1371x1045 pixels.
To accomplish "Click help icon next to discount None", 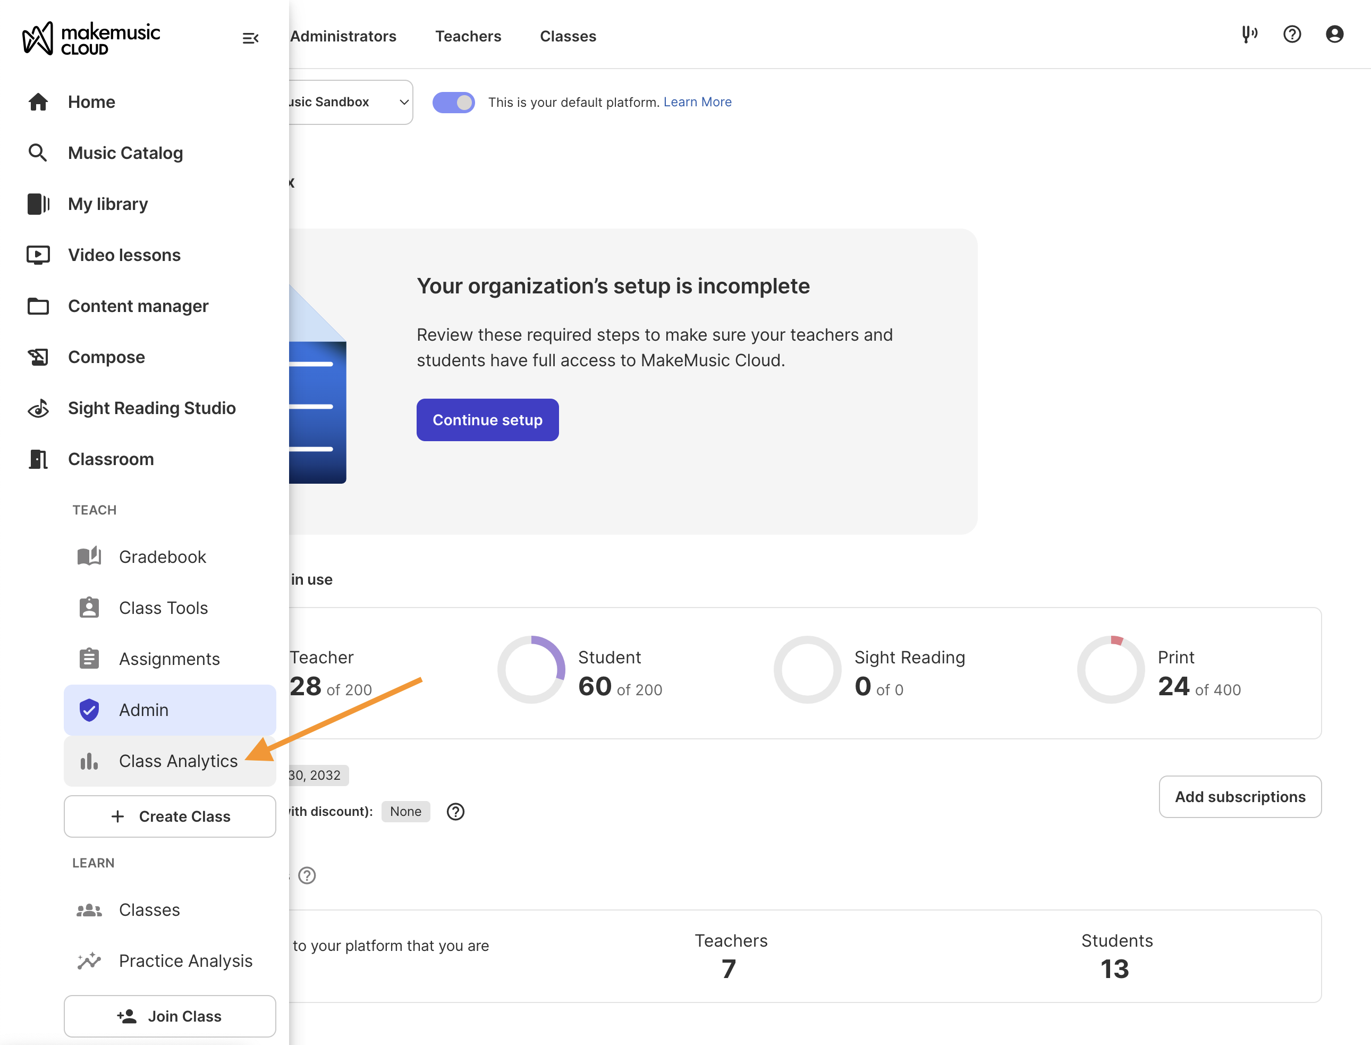I will pos(456,812).
